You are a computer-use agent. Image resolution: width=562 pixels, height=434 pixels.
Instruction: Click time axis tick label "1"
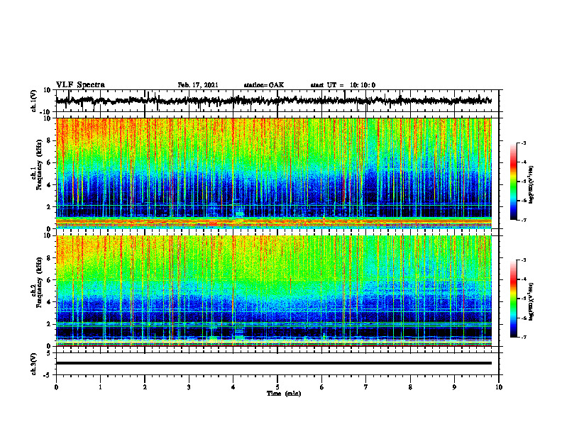point(100,387)
